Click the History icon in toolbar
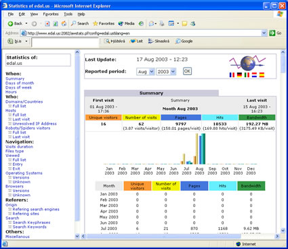288x249 pixels. pos(141,24)
